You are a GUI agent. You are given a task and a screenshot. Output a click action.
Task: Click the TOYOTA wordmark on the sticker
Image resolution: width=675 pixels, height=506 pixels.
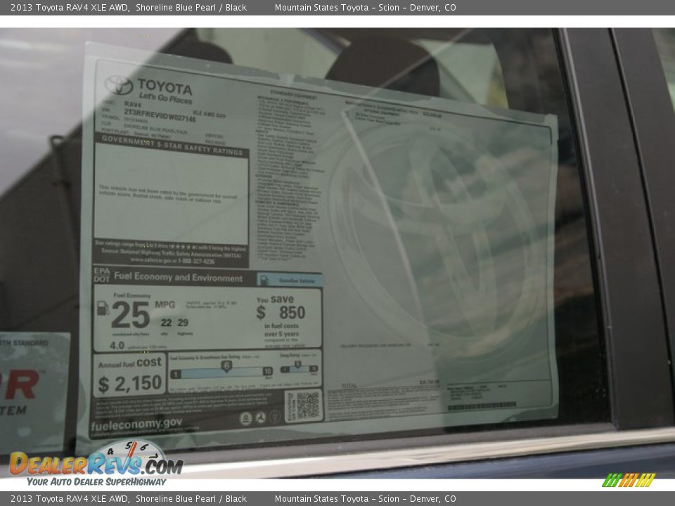click(x=165, y=87)
